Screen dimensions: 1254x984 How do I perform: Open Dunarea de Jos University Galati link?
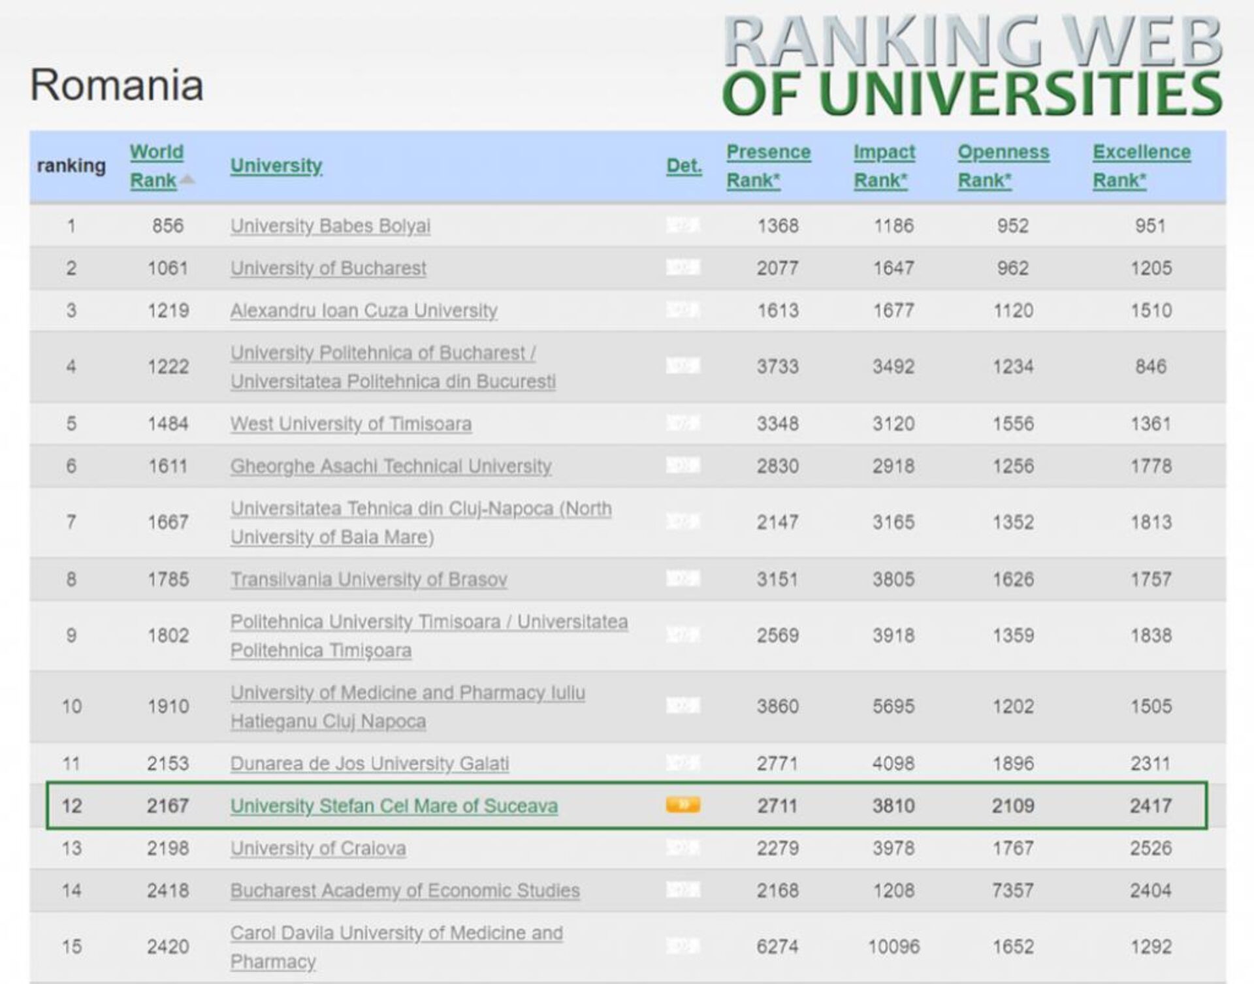[x=369, y=763]
